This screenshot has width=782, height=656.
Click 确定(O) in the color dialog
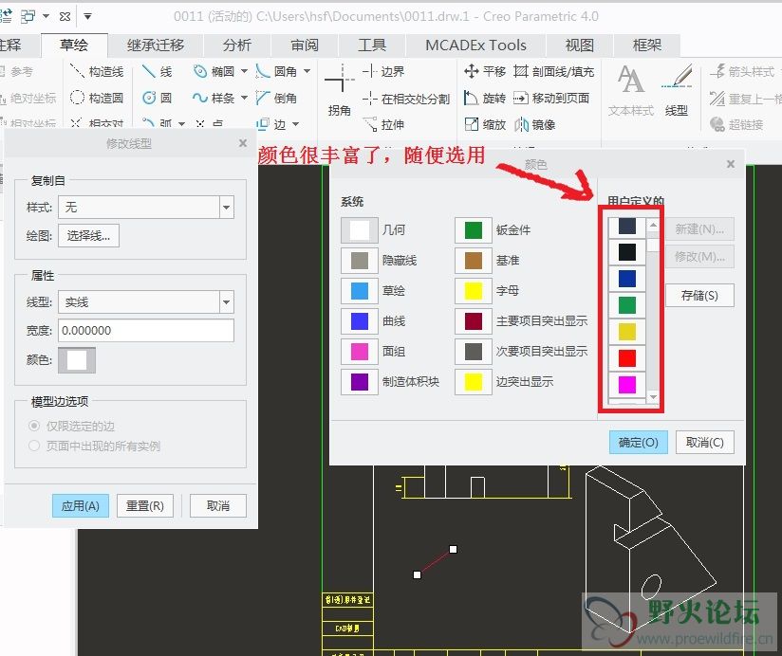coord(639,443)
